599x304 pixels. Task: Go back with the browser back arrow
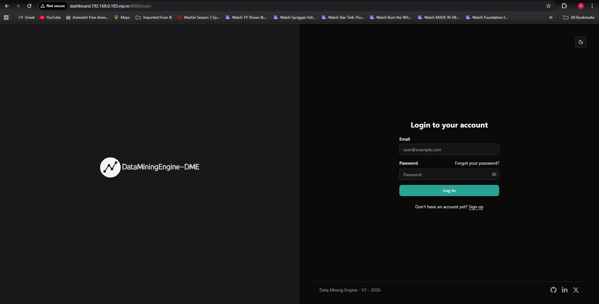coord(7,6)
